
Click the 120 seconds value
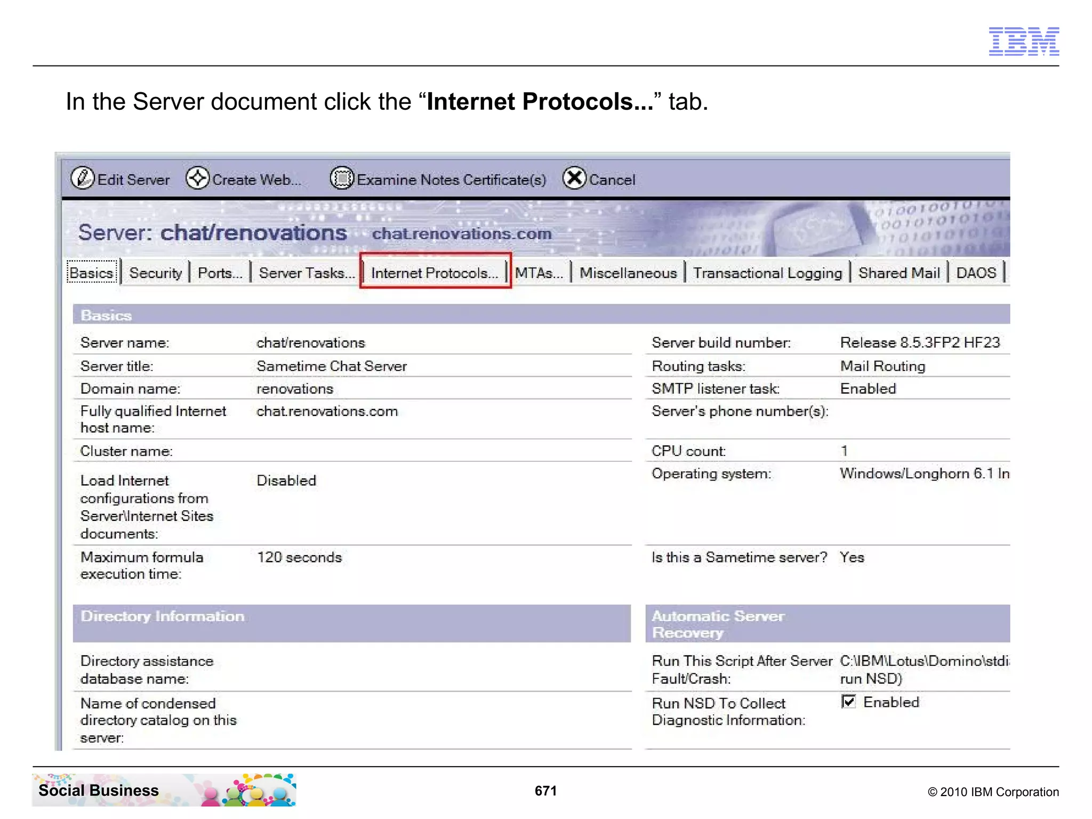300,558
